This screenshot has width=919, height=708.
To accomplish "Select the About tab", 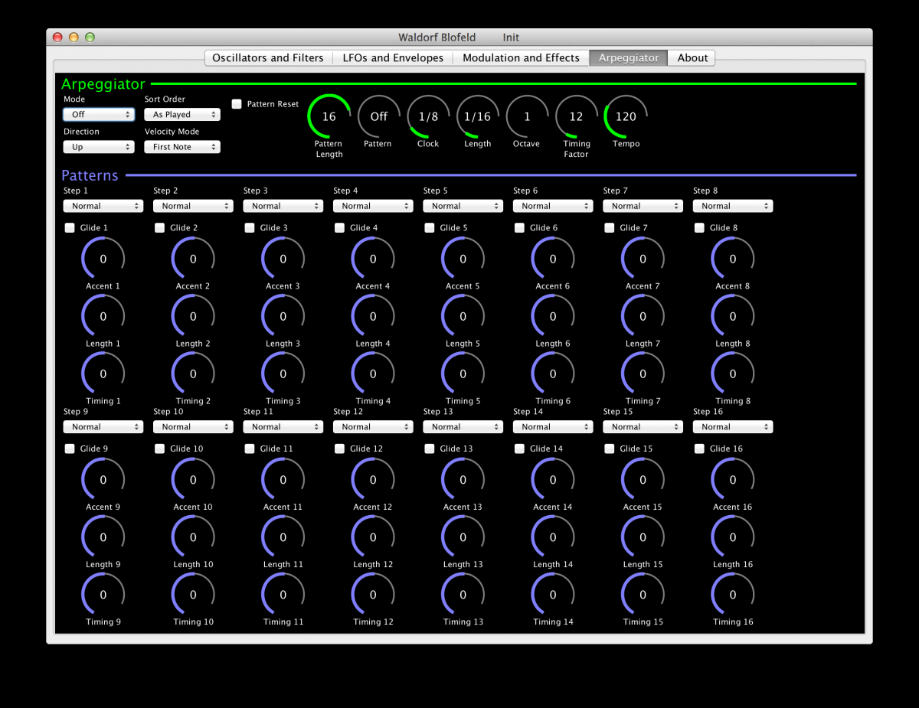I will tap(692, 58).
